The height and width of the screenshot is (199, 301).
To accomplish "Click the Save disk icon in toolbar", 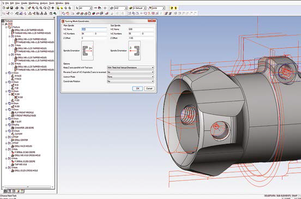I will click(11, 8).
